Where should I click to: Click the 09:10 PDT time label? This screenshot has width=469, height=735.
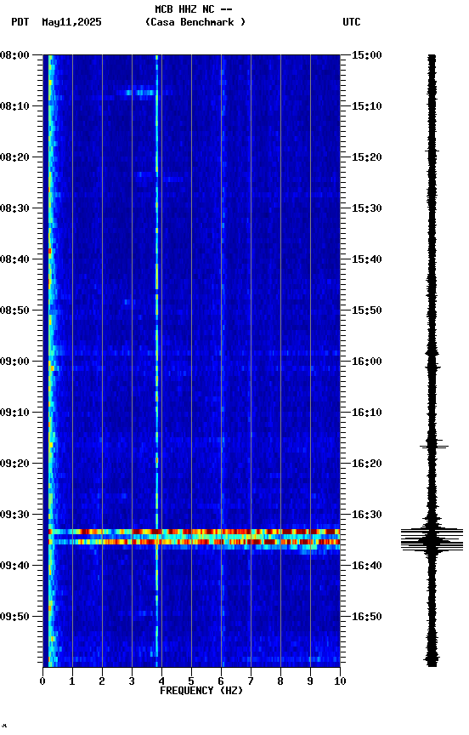pyautogui.click(x=14, y=413)
